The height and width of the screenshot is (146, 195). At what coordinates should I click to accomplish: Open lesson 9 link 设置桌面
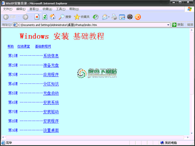tap(51, 130)
